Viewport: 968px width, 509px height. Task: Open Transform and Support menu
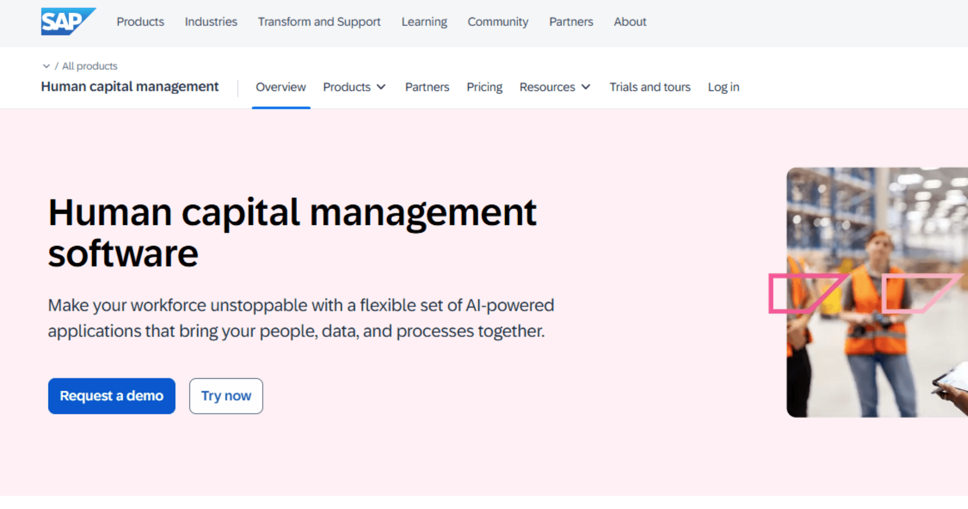[319, 22]
